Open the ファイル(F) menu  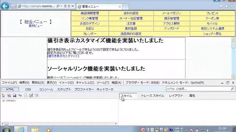9,82
